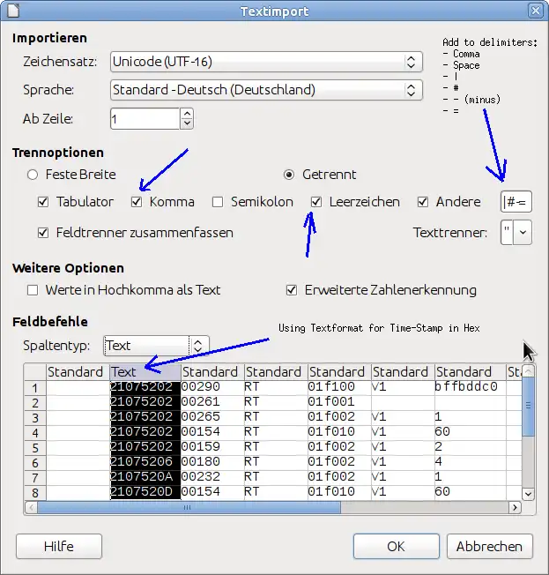Click cell 00265 in preview
This screenshot has height=575, width=549.
tap(212, 417)
